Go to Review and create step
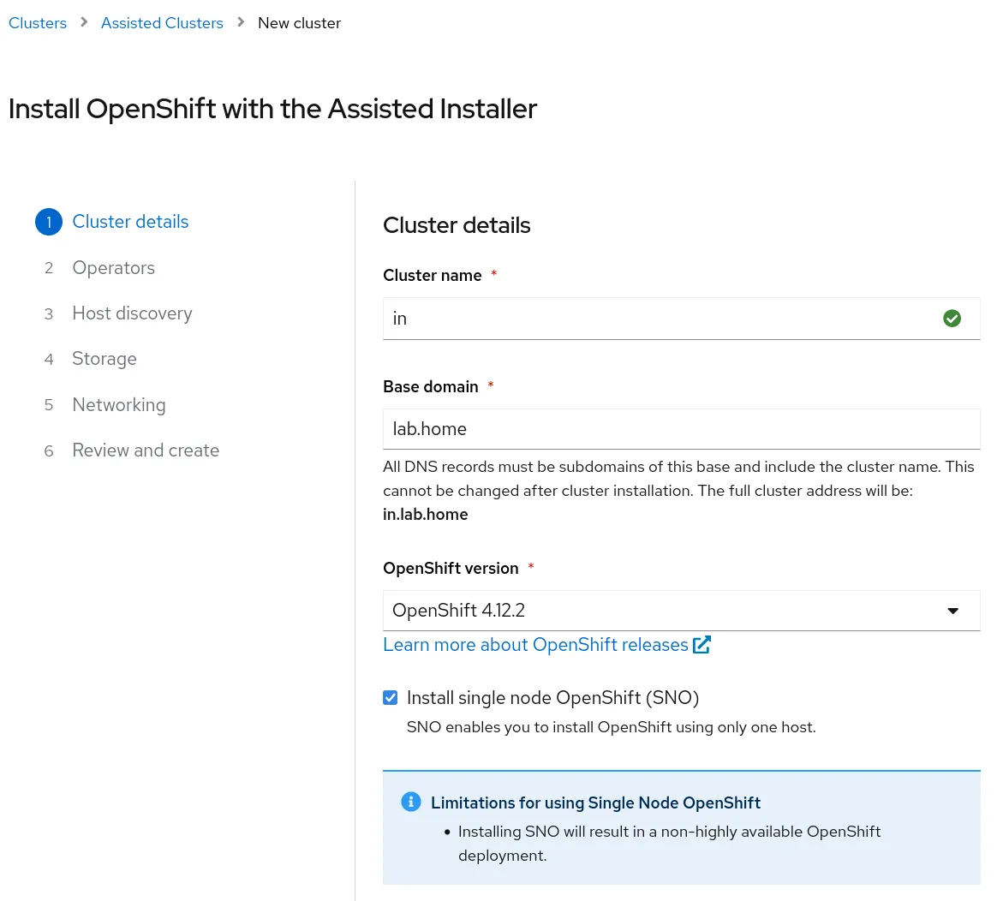This screenshot has width=997, height=901. click(146, 450)
